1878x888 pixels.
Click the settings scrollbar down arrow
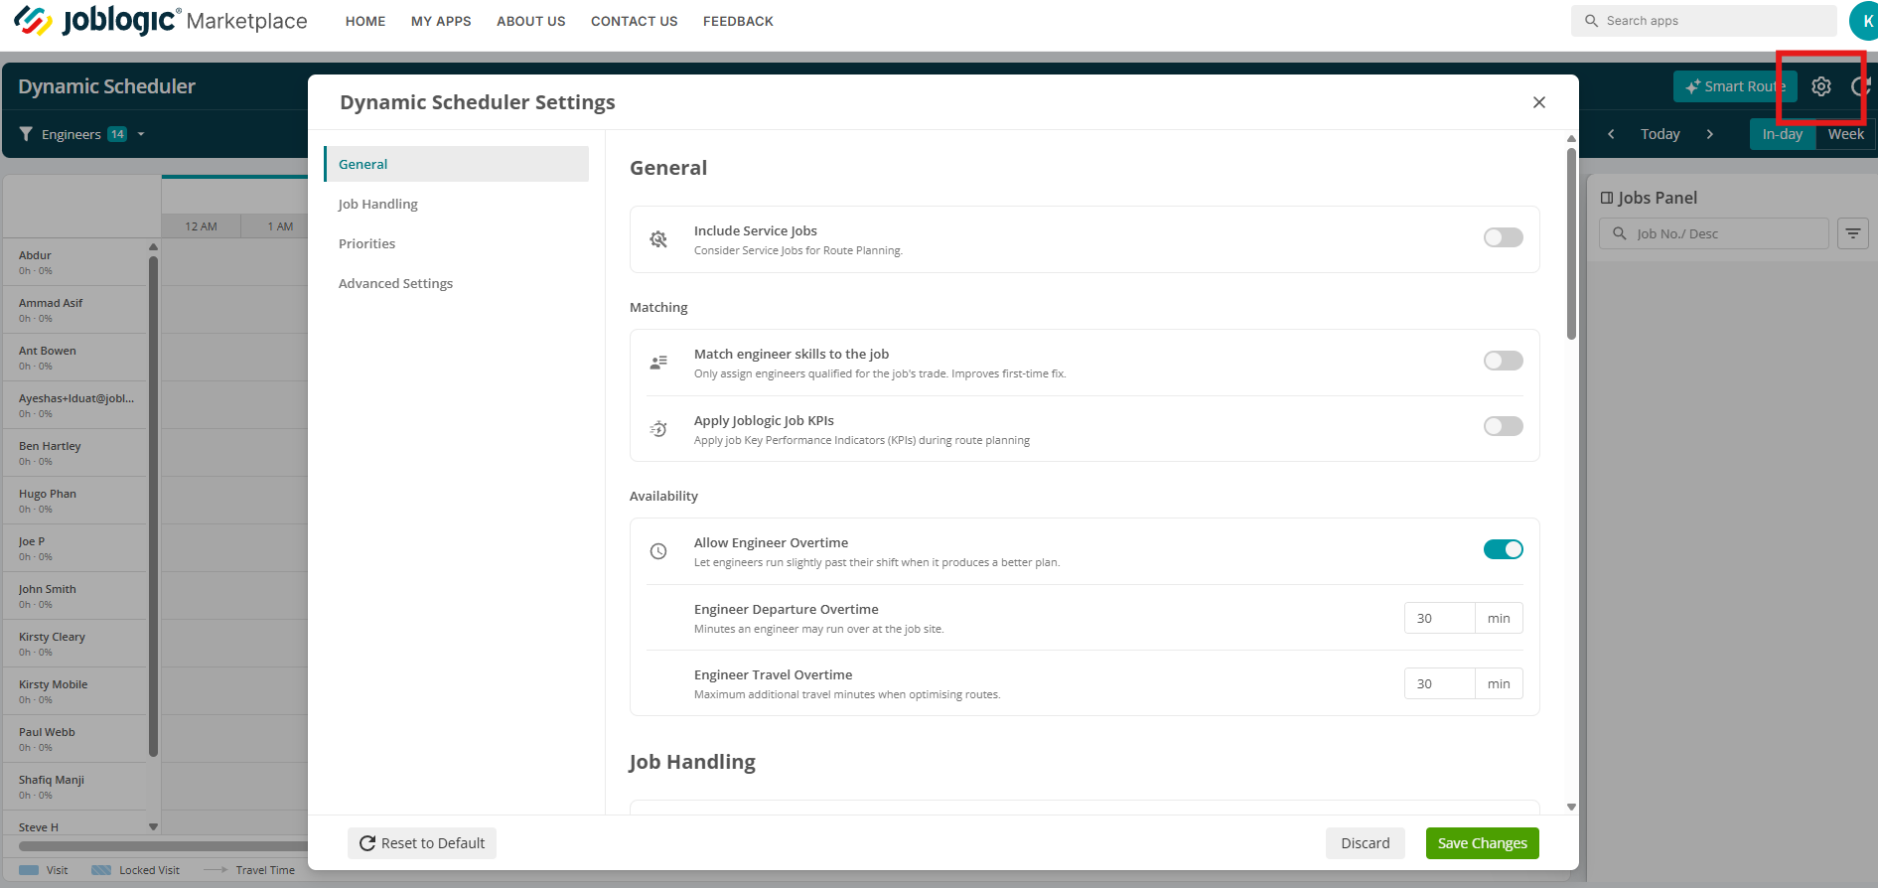click(1571, 807)
